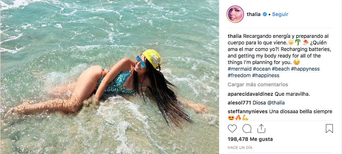Visit steffannynieves's profile from the comment

pyautogui.click(x=248, y=112)
